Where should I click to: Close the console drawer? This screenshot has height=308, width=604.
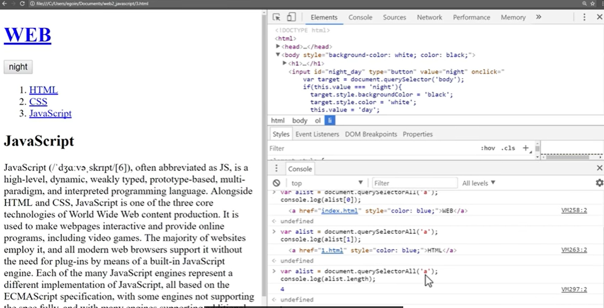[x=599, y=168]
